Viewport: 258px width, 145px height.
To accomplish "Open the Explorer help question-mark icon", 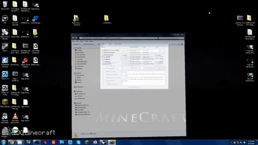I will [182, 44].
